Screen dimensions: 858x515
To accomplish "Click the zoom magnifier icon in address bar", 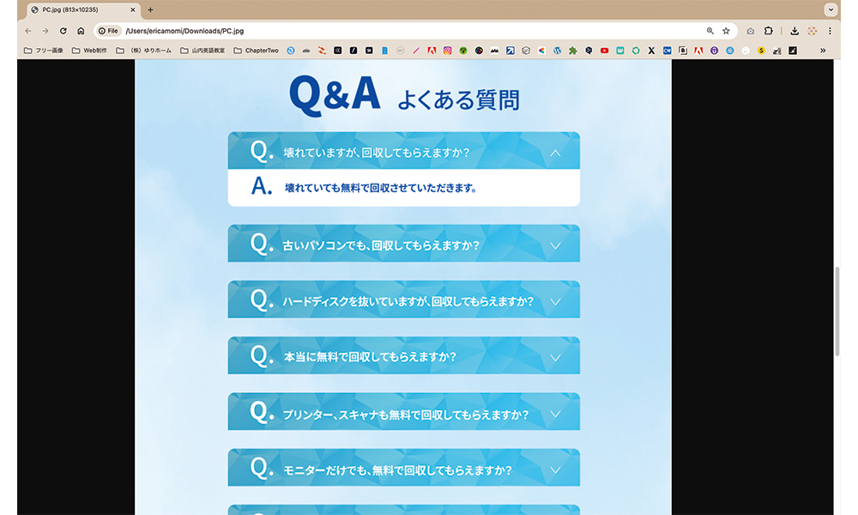I will coord(710,31).
